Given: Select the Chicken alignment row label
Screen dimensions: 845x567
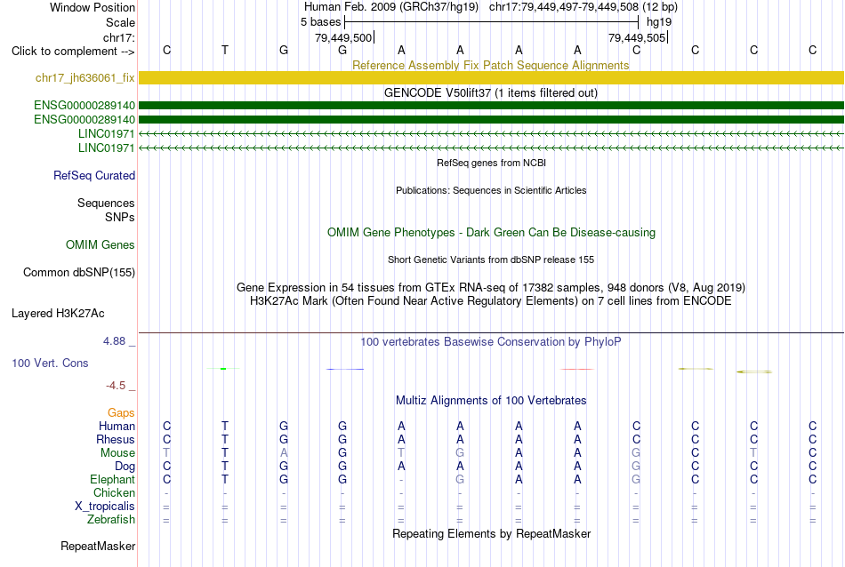Looking at the screenshot, I should tap(114, 492).
